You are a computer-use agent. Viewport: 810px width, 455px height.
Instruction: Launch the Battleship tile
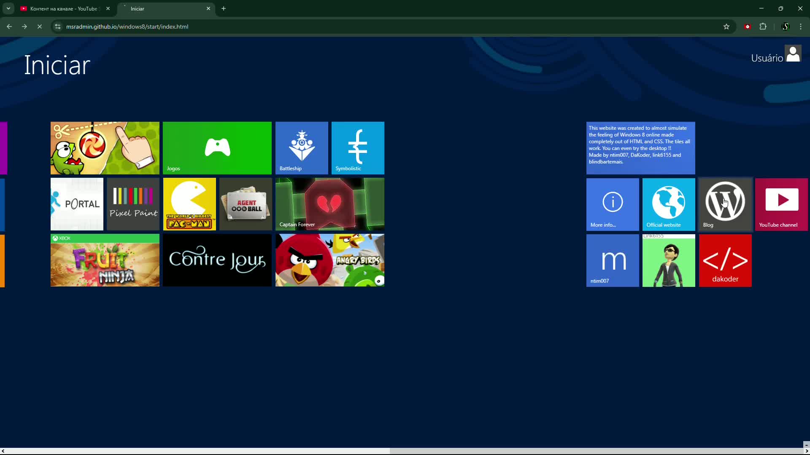click(x=302, y=148)
